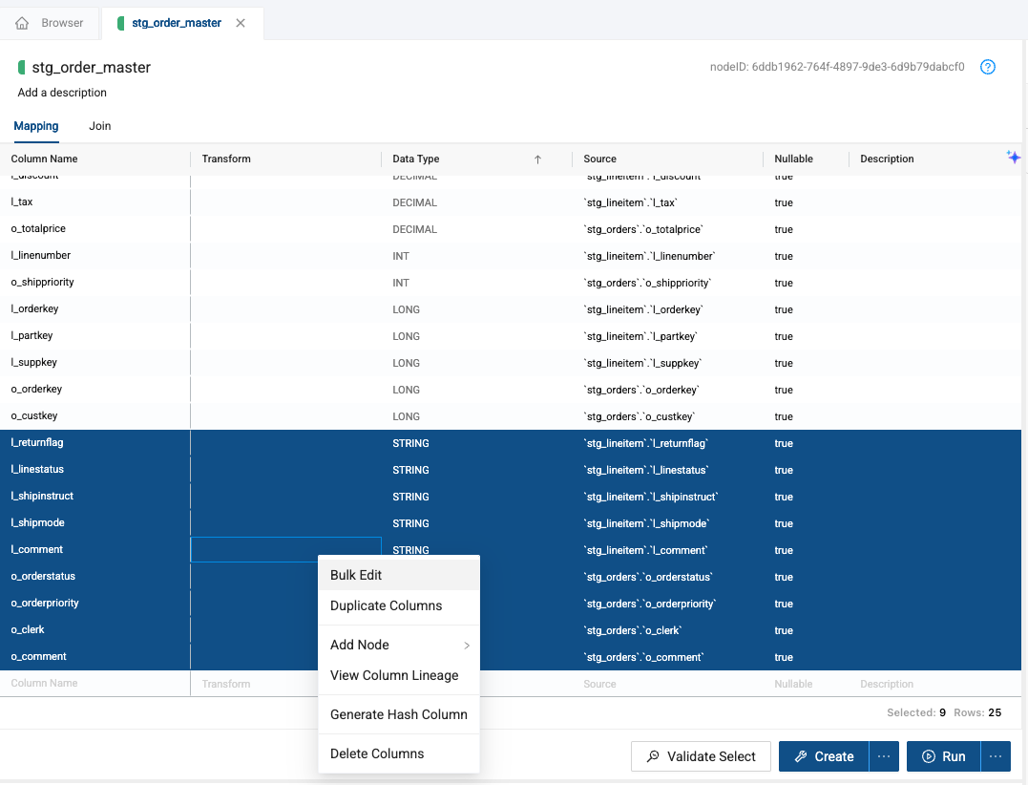Click source `stg_lineitem`.`l_partkey` cell
The width and height of the screenshot is (1028, 785).
click(640, 336)
